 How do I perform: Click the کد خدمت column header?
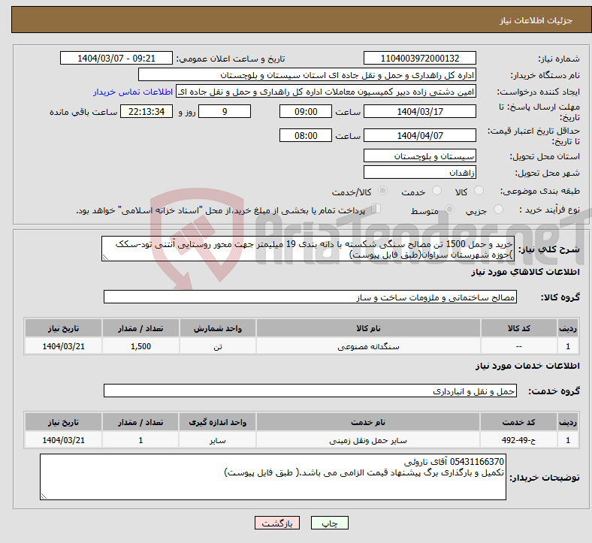tap(518, 422)
